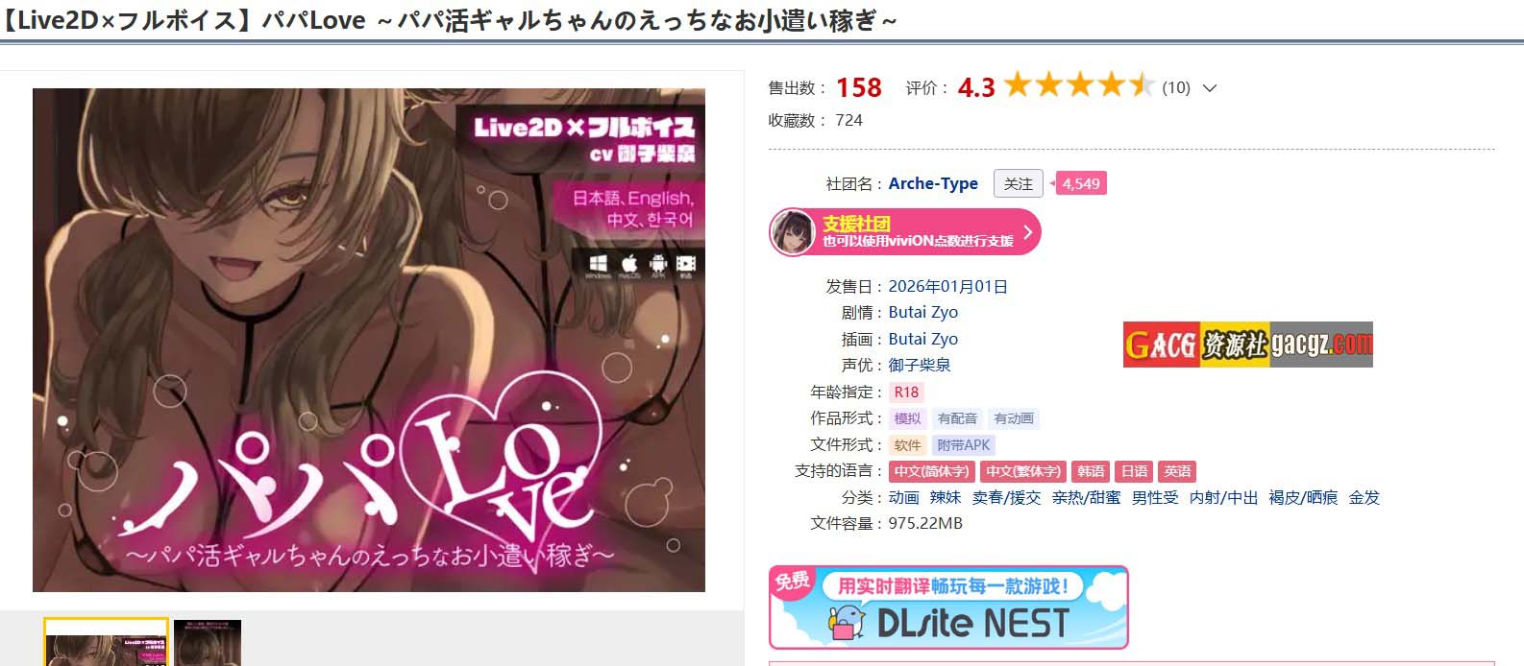
Task: Follow the circle with 关注 button
Action: click(x=1018, y=183)
